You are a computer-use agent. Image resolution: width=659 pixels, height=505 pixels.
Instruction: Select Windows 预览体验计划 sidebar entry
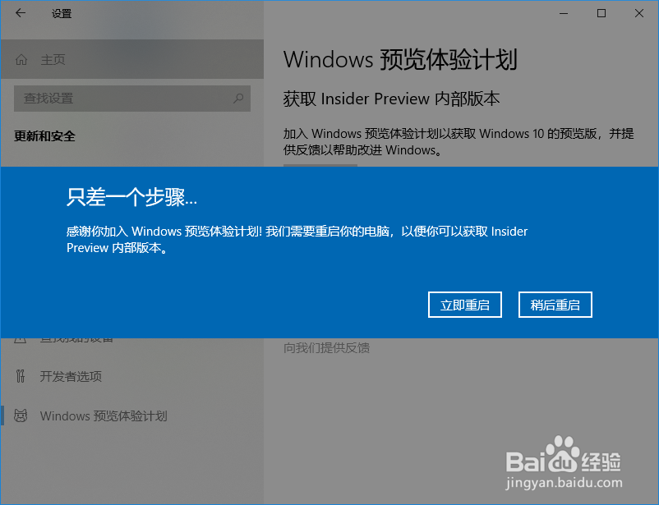(x=104, y=416)
